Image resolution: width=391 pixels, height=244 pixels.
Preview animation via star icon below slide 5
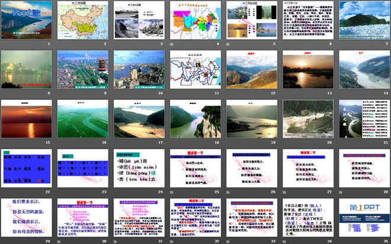point(228,44)
